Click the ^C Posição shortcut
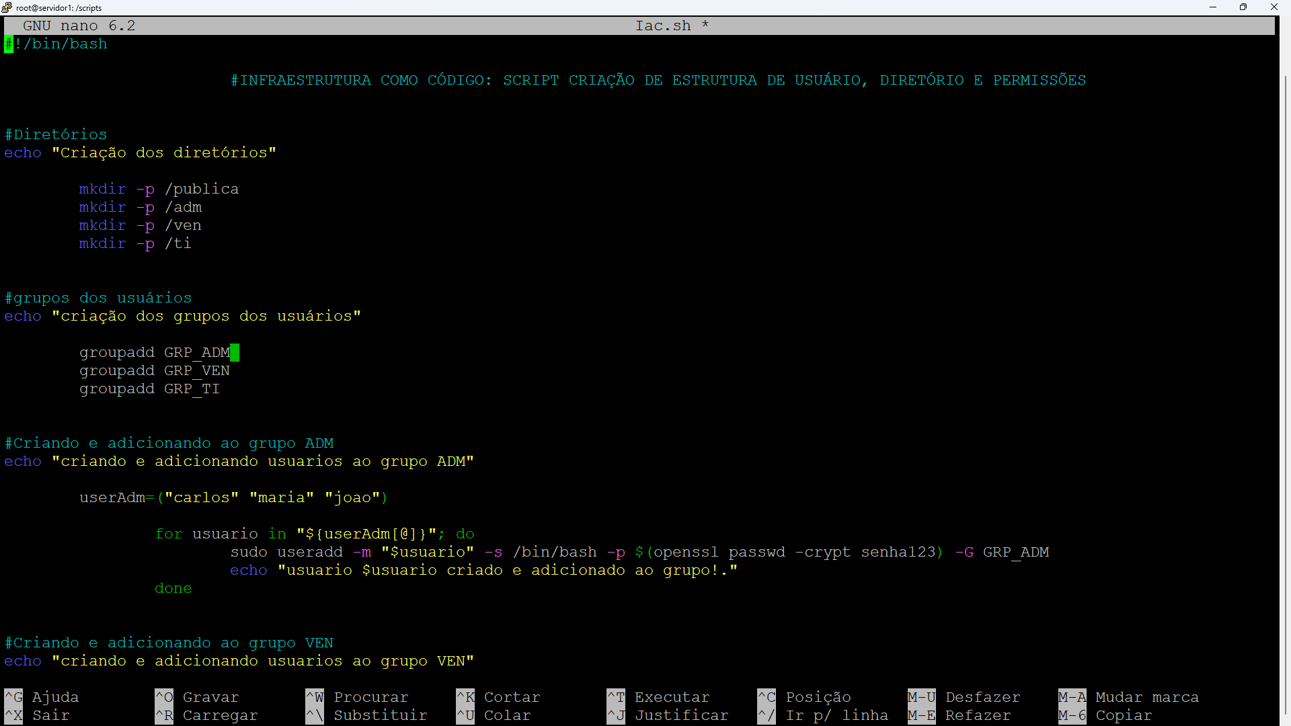Image resolution: width=1291 pixels, height=726 pixels. tap(804, 697)
